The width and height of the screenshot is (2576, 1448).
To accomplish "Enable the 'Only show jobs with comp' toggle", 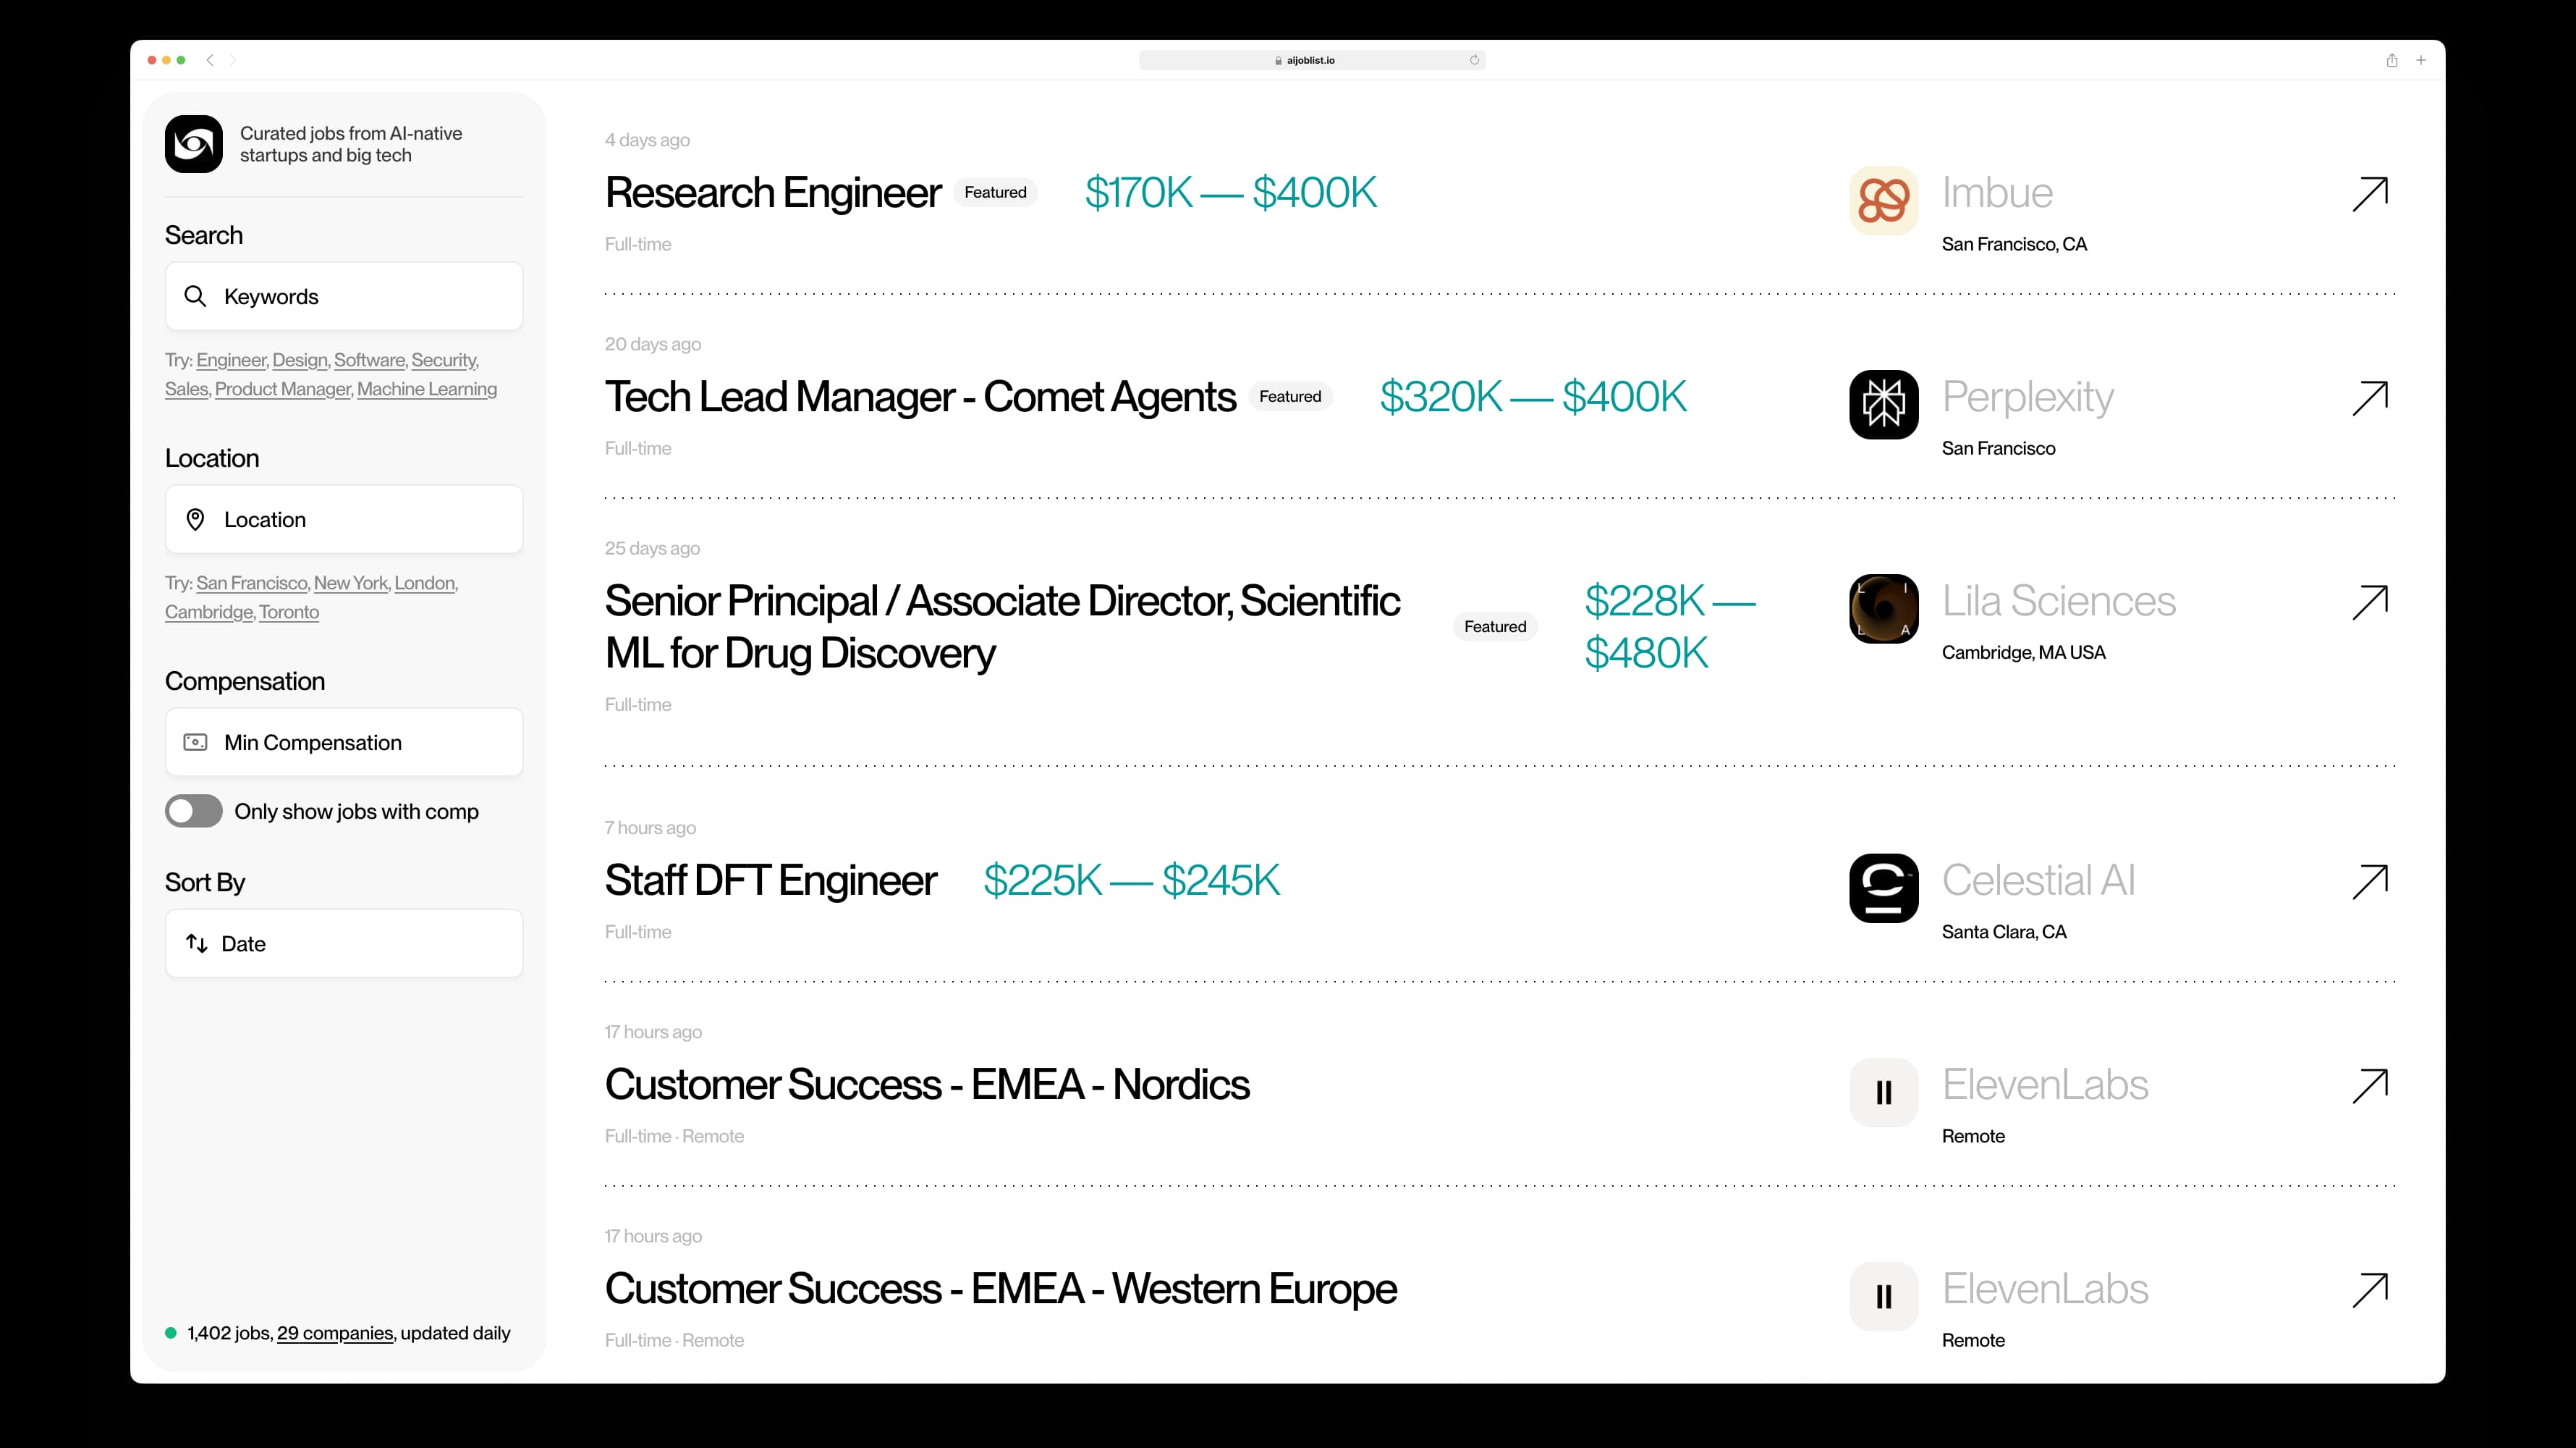I will [193, 812].
